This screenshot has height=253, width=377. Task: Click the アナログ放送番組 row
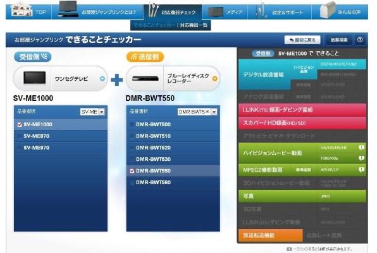point(302,97)
